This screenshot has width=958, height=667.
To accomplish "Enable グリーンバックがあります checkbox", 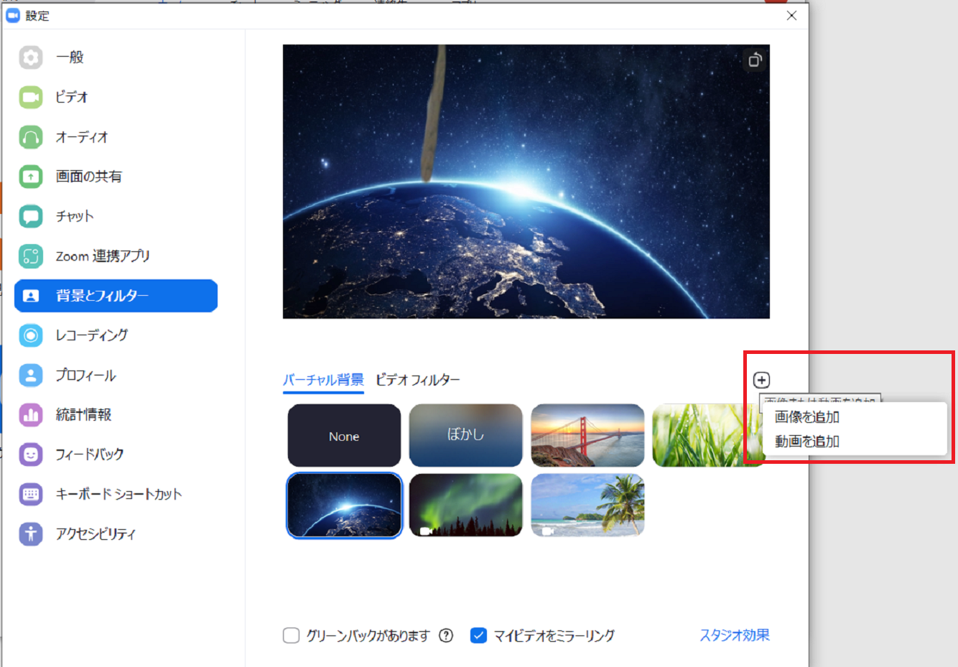I will [291, 635].
